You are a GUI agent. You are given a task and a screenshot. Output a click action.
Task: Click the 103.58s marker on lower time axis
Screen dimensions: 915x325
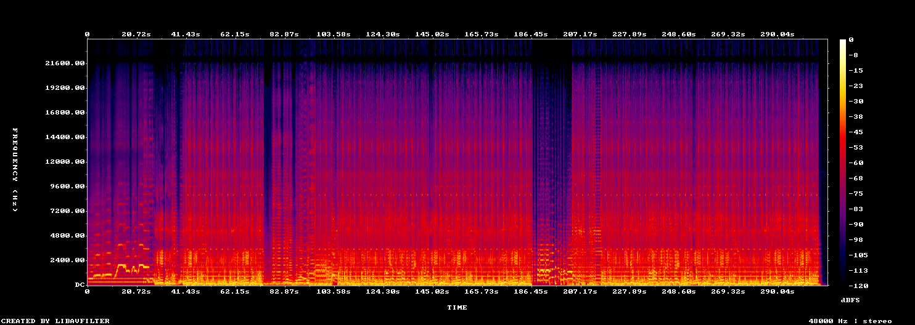(332, 291)
